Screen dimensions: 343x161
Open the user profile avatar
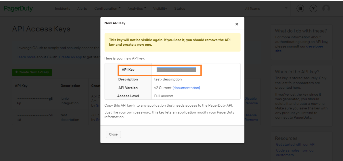pyautogui.click(x=326, y=9)
